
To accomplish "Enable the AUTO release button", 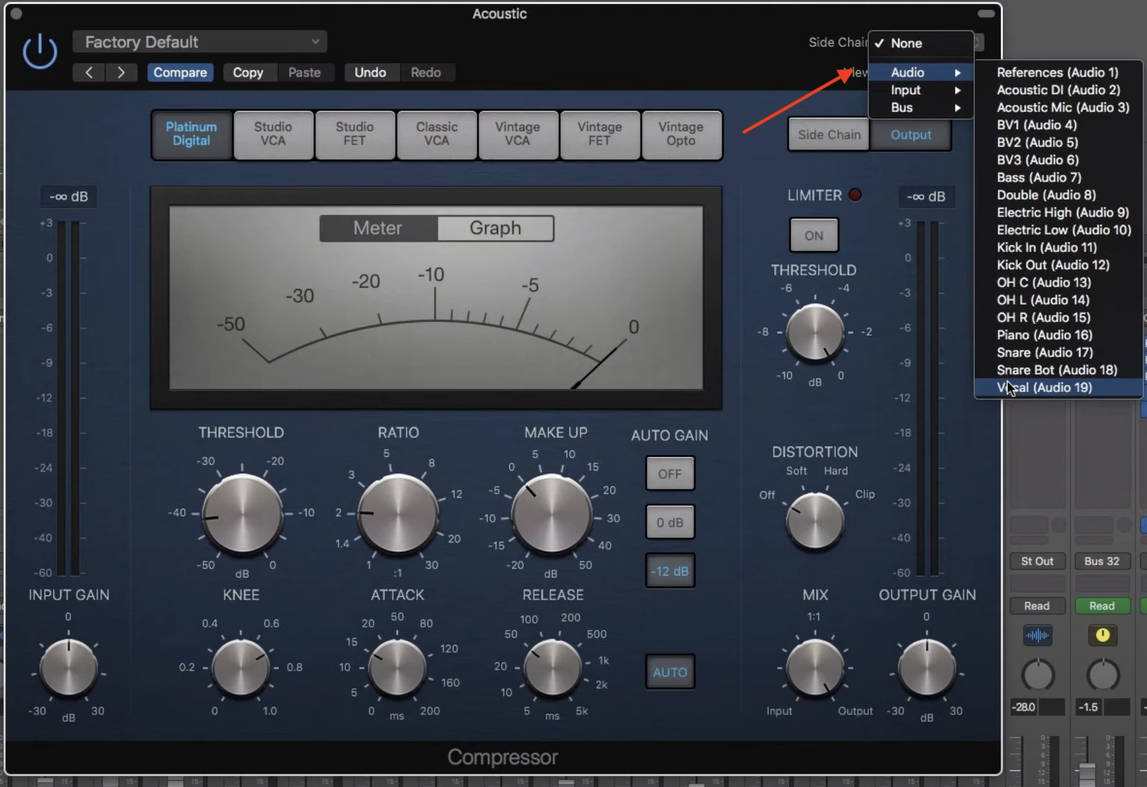I will click(669, 672).
